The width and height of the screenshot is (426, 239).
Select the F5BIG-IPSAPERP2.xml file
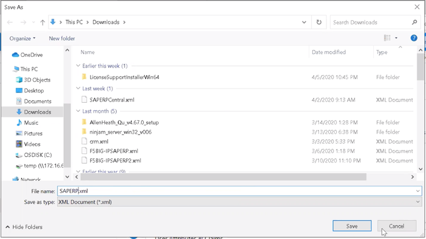click(x=115, y=160)
